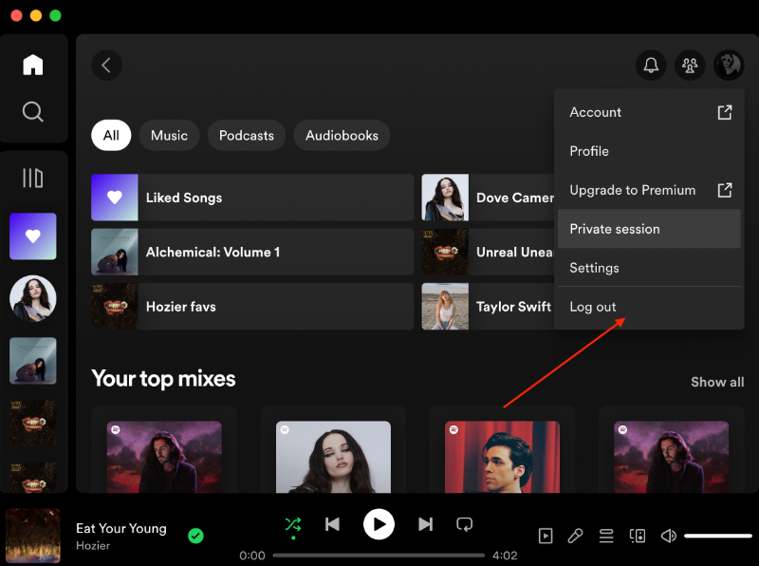Open the Dove Cameron mix card

[333, 451]
